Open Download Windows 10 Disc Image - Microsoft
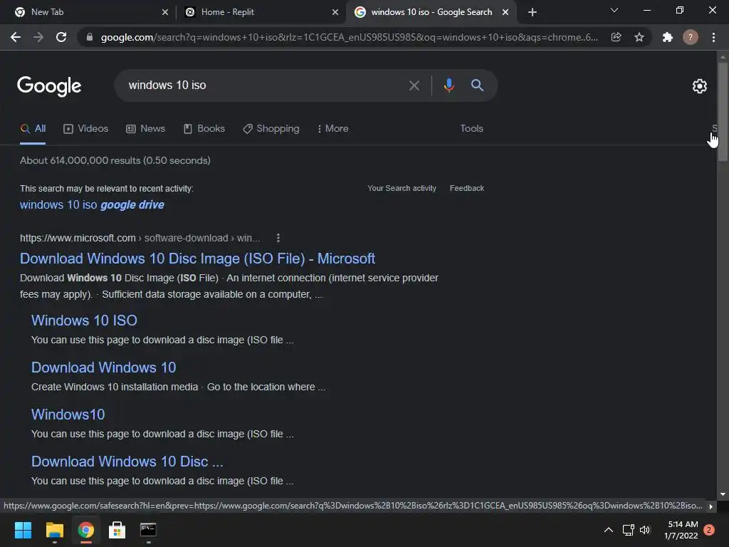729x547 pixels. (197, 259)
